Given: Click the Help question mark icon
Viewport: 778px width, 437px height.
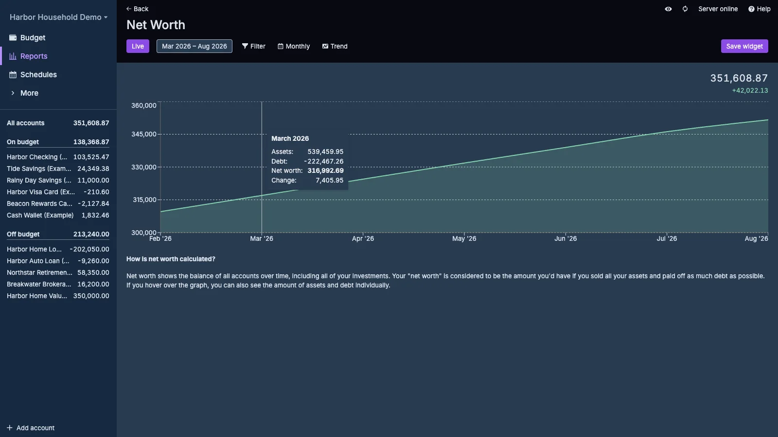Looking at the screenshot, I should click(x=751, y=9).
